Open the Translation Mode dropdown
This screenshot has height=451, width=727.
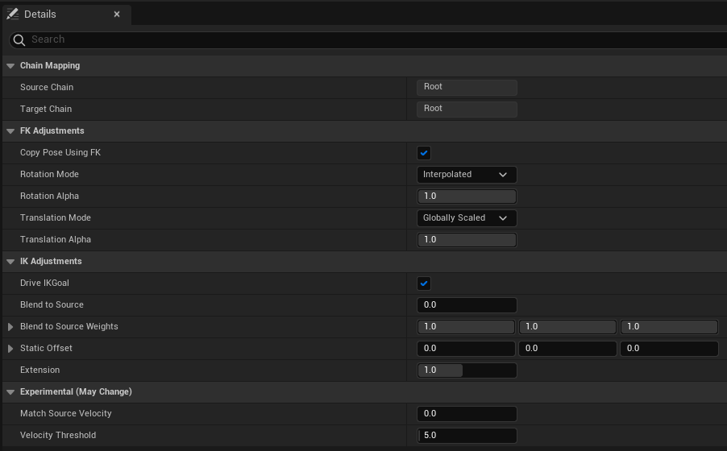pos(467,218)
